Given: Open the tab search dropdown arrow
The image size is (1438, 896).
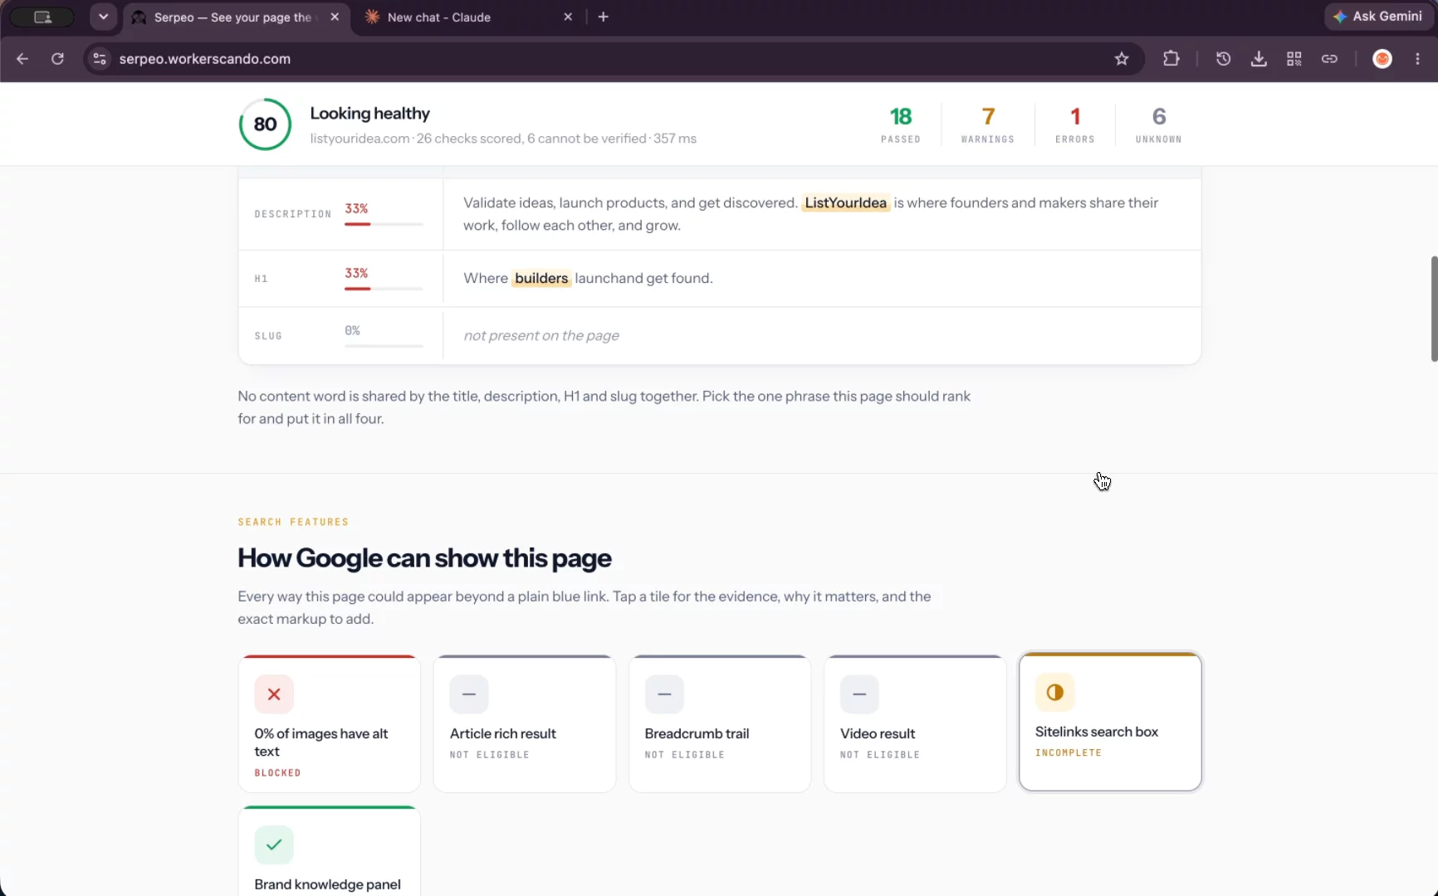Looking at the screenshot, I should 103,17.
